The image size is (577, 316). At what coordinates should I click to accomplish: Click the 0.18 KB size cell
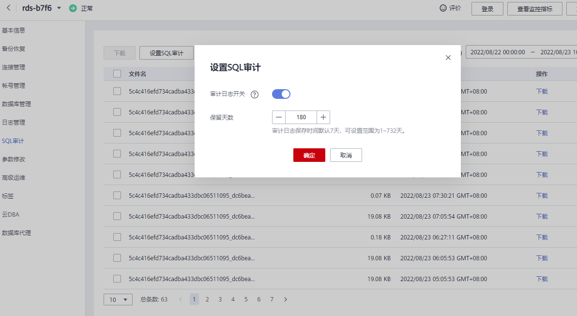pyautogui.click(x=380, y=237)
